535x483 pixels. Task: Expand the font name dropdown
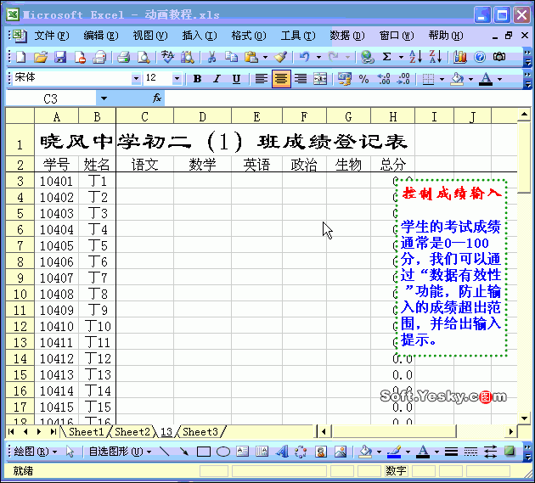[136, 79]
